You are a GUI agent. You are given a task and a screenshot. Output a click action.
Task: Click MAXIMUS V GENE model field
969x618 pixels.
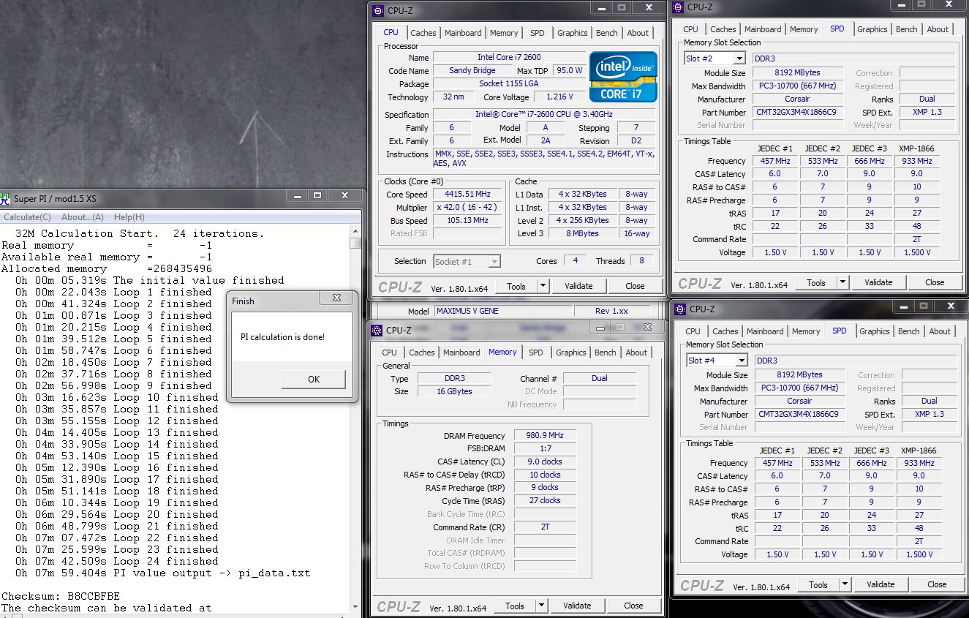pos(502,311)
